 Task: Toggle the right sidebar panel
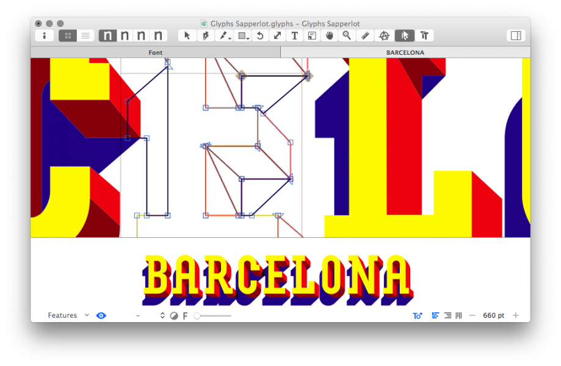(x=516, y=36)
